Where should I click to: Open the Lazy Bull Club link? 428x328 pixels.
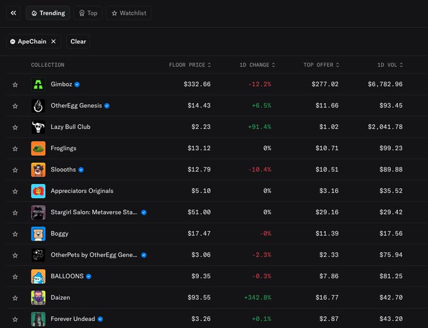[x=70, y=127]
